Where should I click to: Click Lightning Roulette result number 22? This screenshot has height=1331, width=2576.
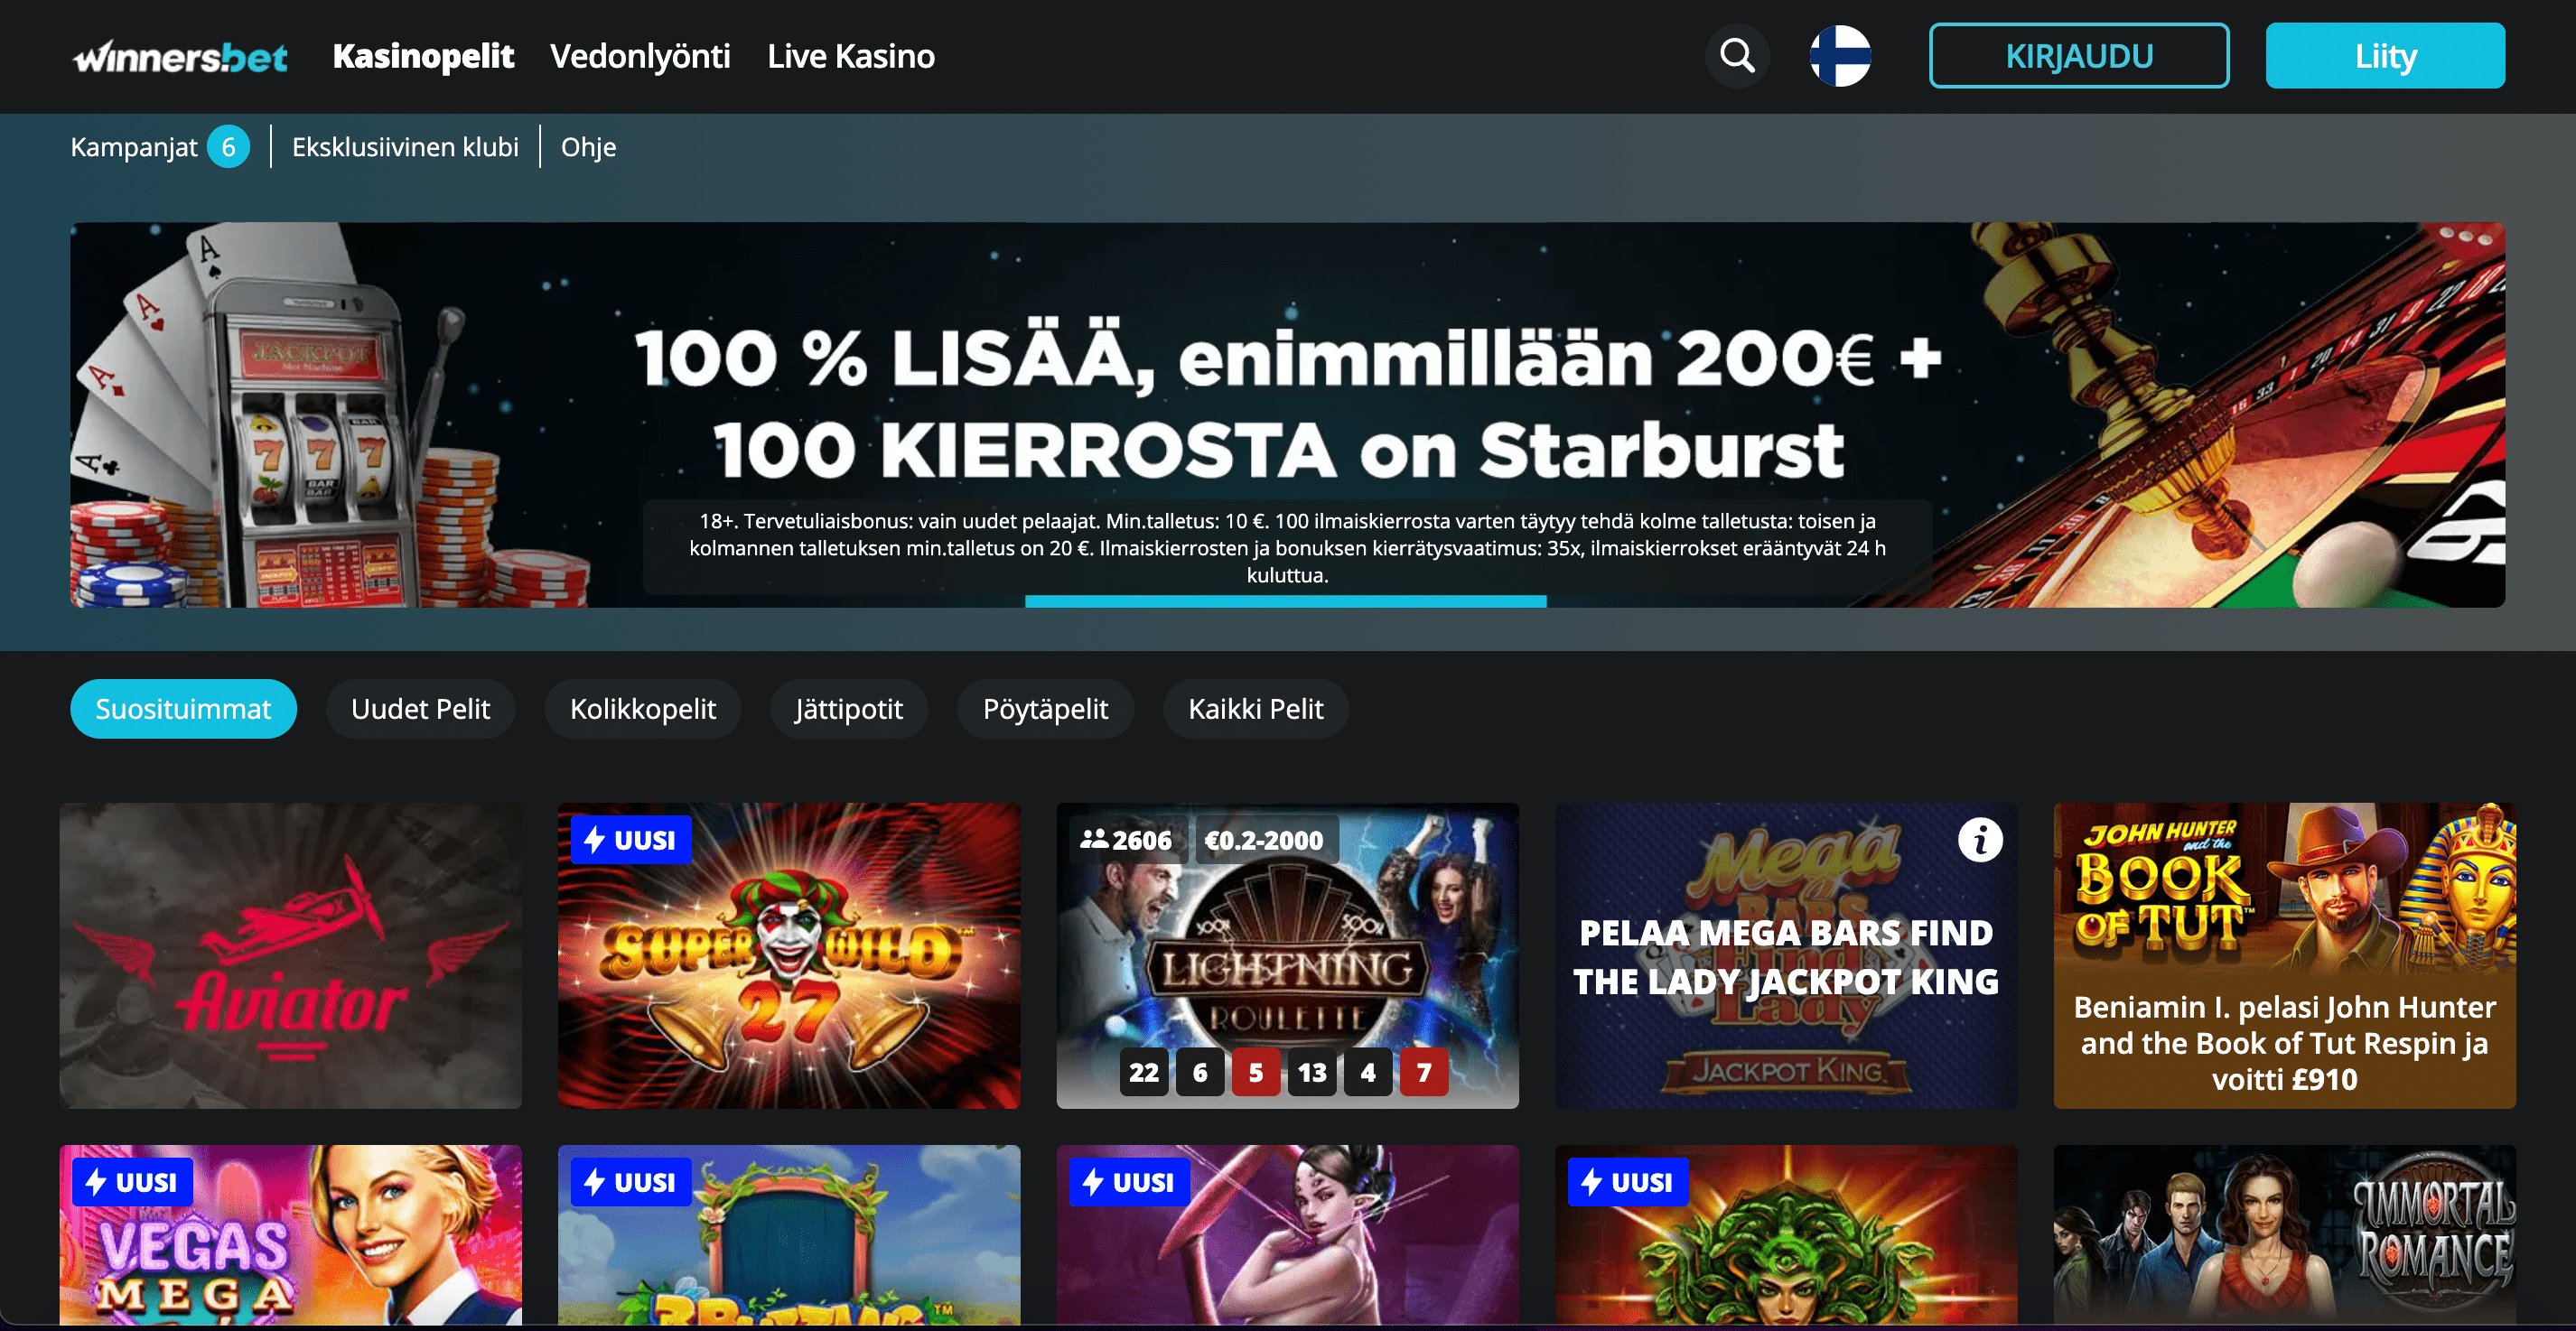[1143, 1072]
